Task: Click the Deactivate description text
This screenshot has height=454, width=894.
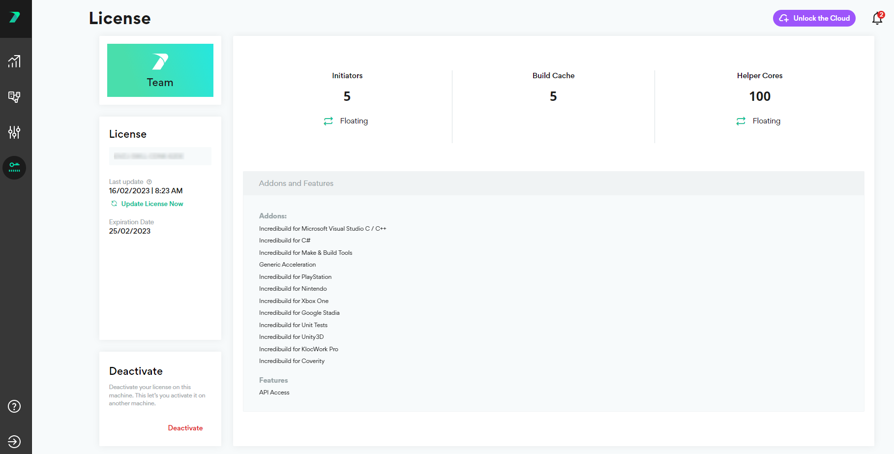Action: click(x=157, y=395)
